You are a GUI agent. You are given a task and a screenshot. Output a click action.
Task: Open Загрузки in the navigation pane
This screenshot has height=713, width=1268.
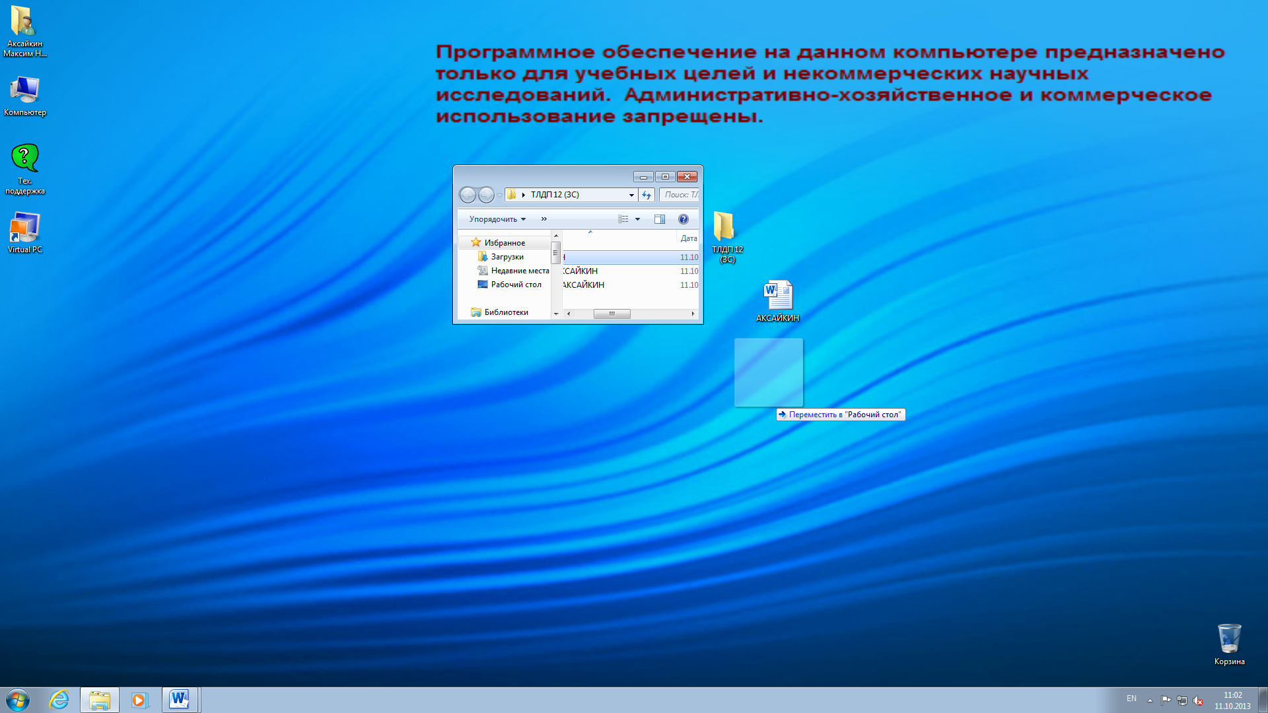[507, 257]
